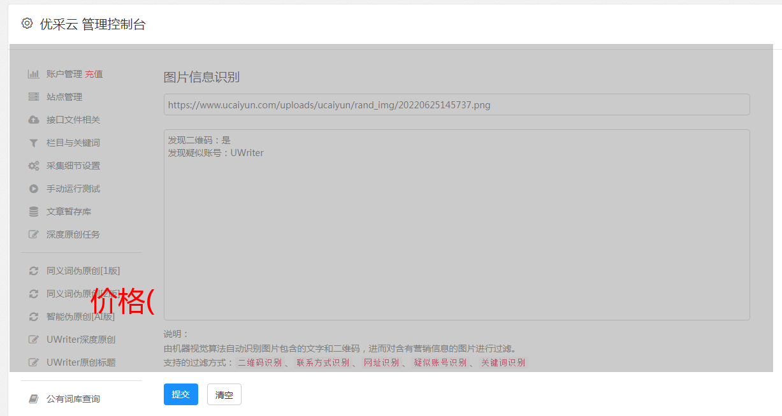Click the bar chart icon beside 账户管理
The height and width of the screenshot is (416, 782).
pos(33,74)
